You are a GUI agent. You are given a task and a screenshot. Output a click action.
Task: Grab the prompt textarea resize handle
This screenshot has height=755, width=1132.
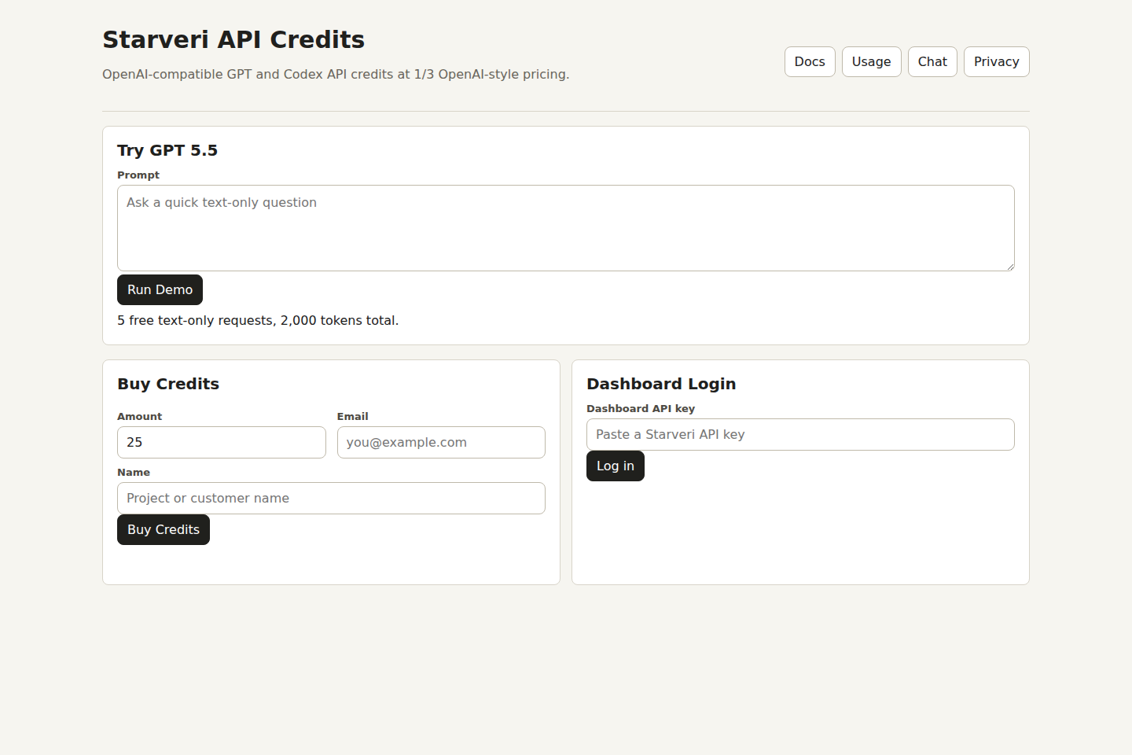click(1009, 266)
